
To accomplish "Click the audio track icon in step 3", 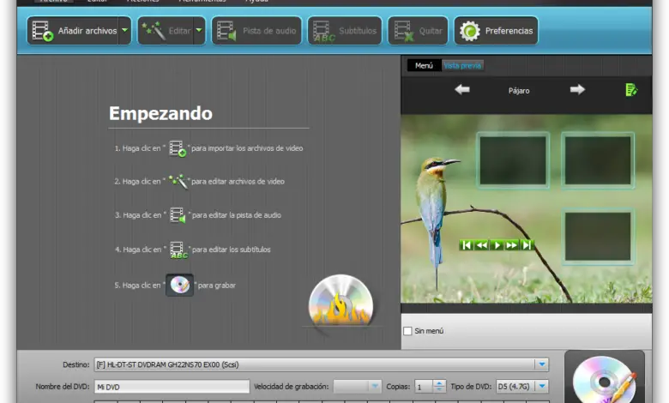I will pos(178,215).
